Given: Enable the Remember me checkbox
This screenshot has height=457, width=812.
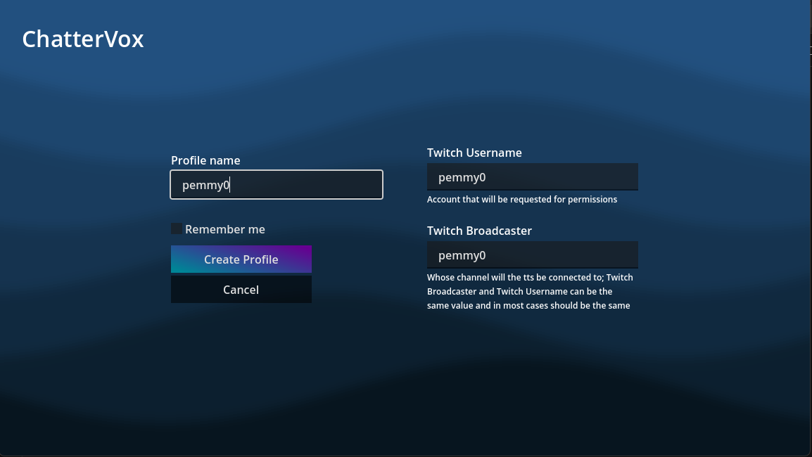Looking at the screenshot, I should coord(177,228).
